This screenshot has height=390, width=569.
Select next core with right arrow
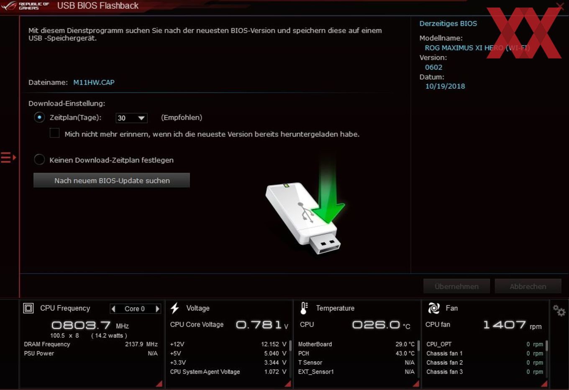(x=157, y=309)
